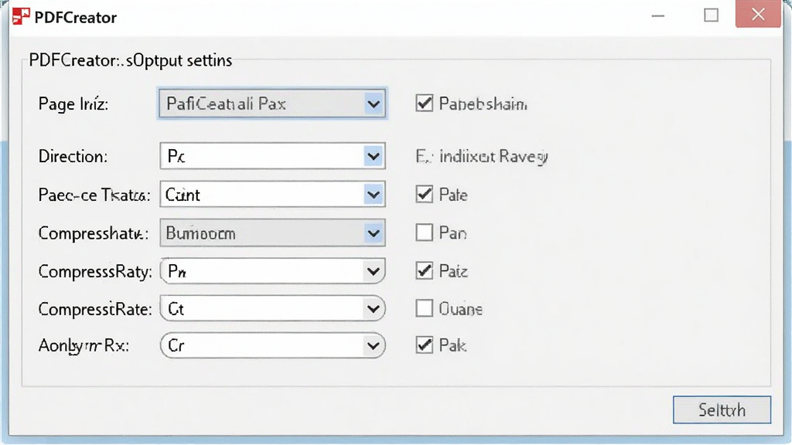This screenshot has width=792, height=445.
Task: Click the PDFCreator logo in the title bar
Action: coord(21,17)
